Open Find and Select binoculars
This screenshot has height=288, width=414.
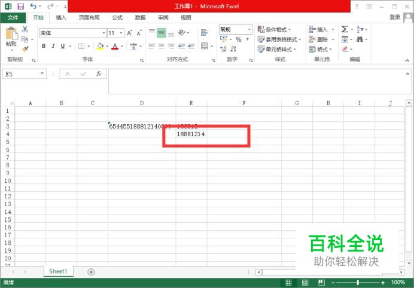[360, 39]
